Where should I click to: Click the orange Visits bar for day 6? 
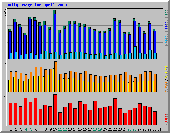click(x=36, y=79)
